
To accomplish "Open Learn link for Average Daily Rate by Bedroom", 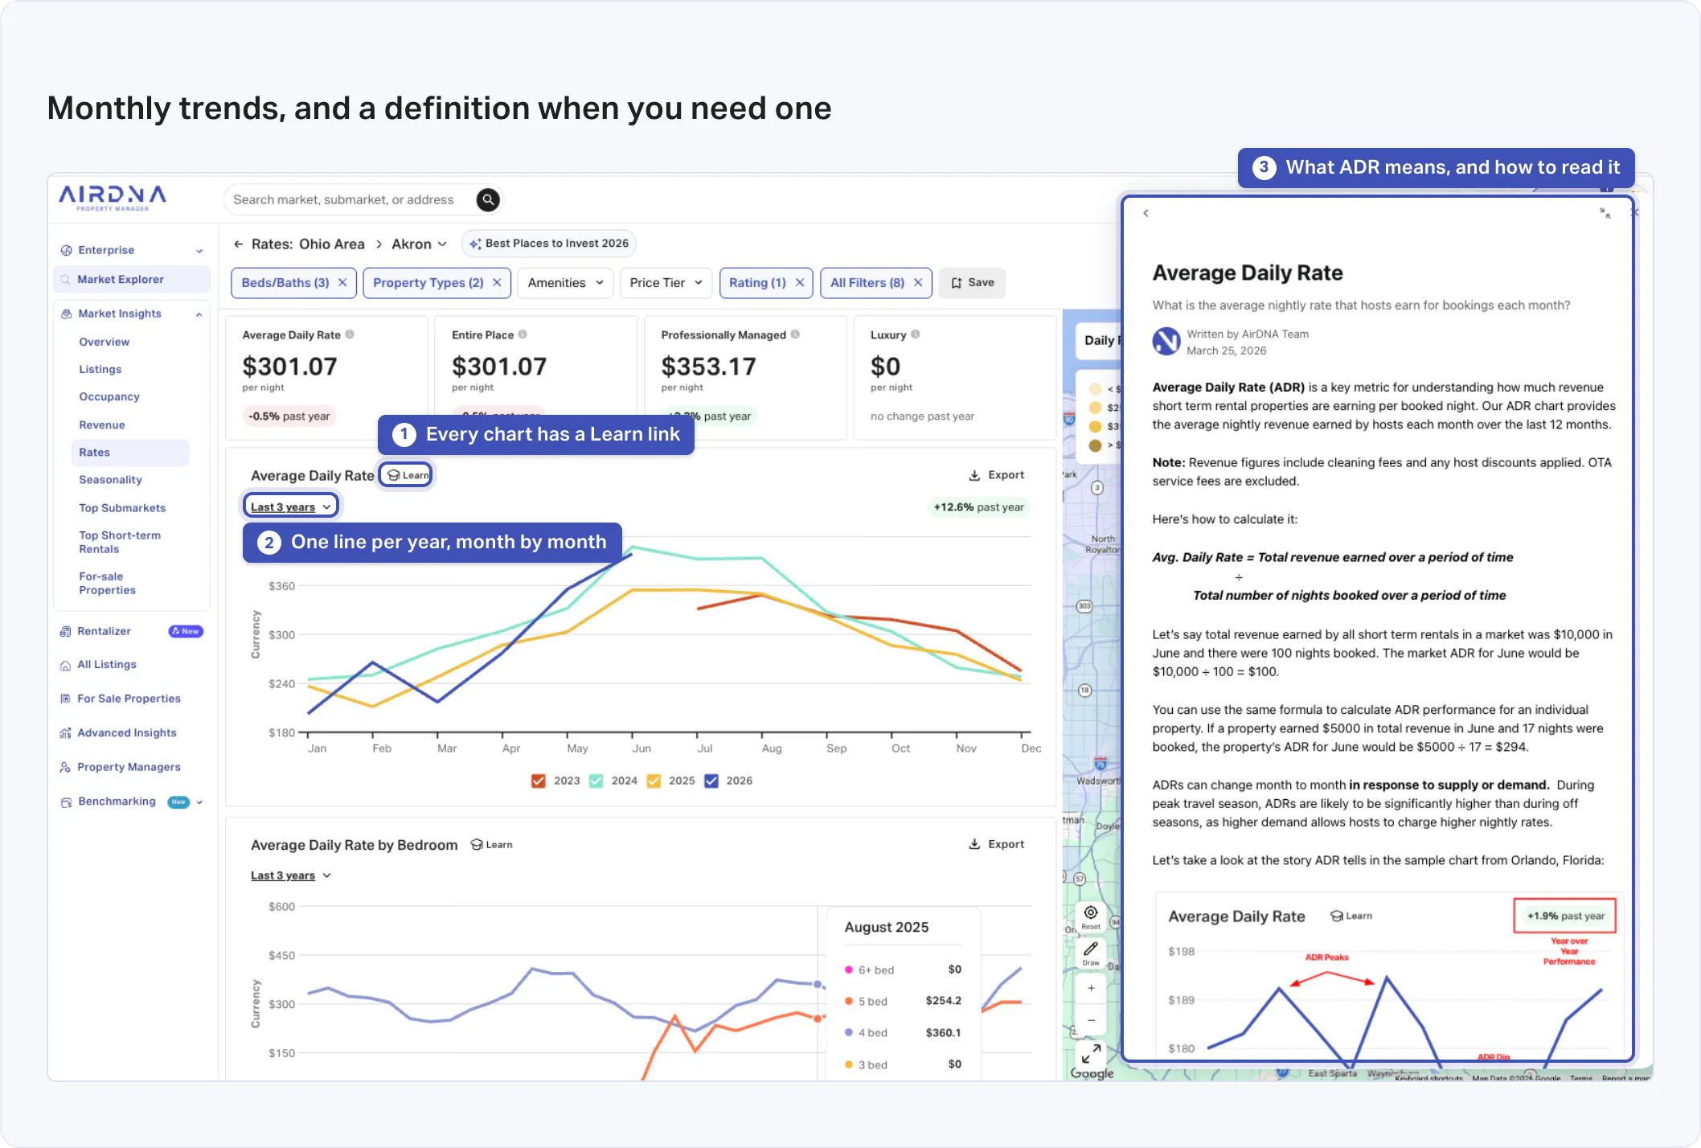I will tap(491, 845).
